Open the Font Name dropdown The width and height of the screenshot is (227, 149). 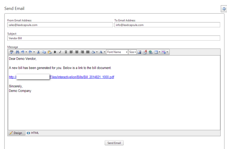tap(117, 52)
